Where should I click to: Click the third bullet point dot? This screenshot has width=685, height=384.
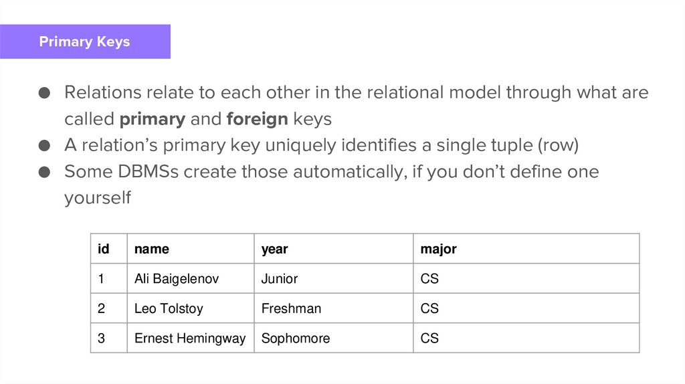pyautogui.click(x=44, y=172)
